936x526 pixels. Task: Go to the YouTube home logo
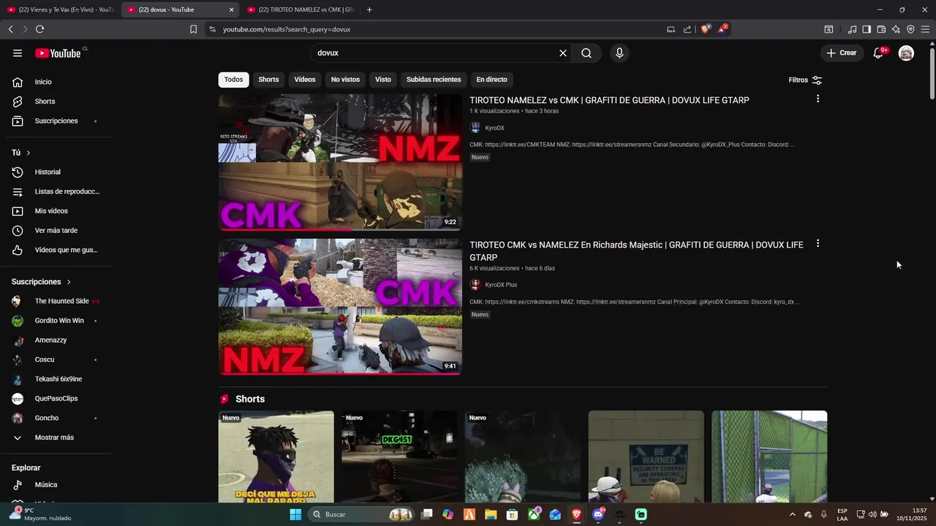[58, 53]
